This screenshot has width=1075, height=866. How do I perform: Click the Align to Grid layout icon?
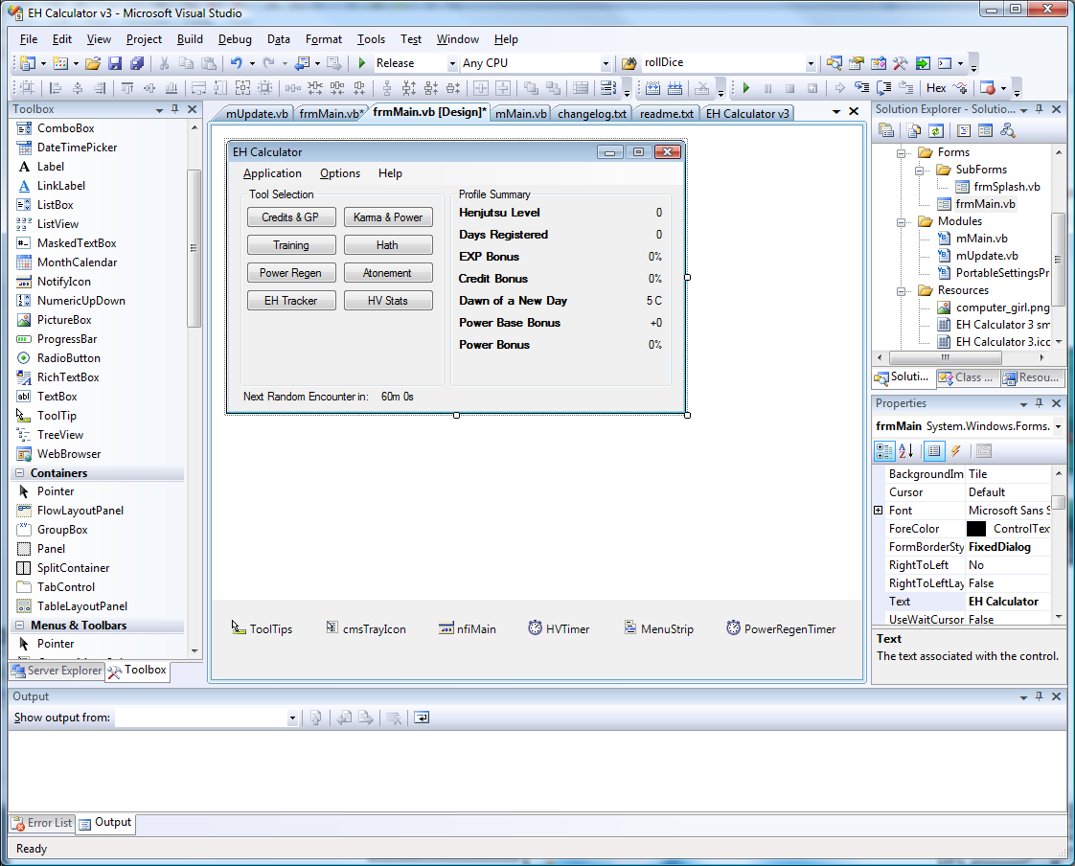click(x=28, y=88)
